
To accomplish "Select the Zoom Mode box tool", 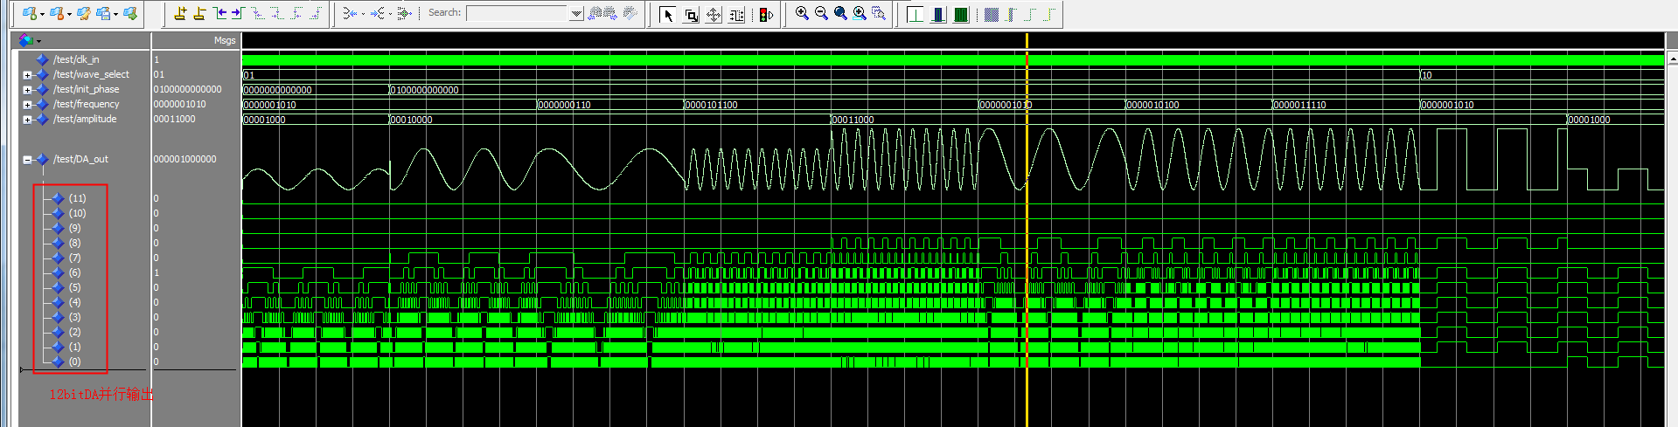I will (x=691, y=14).
